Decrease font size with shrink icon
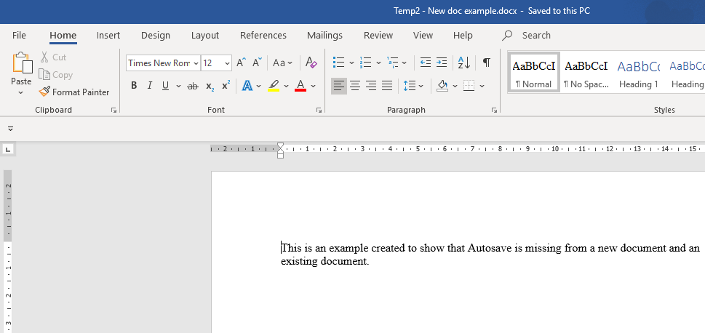The width and height of the screenshot is (705, 333). point(257,63)
